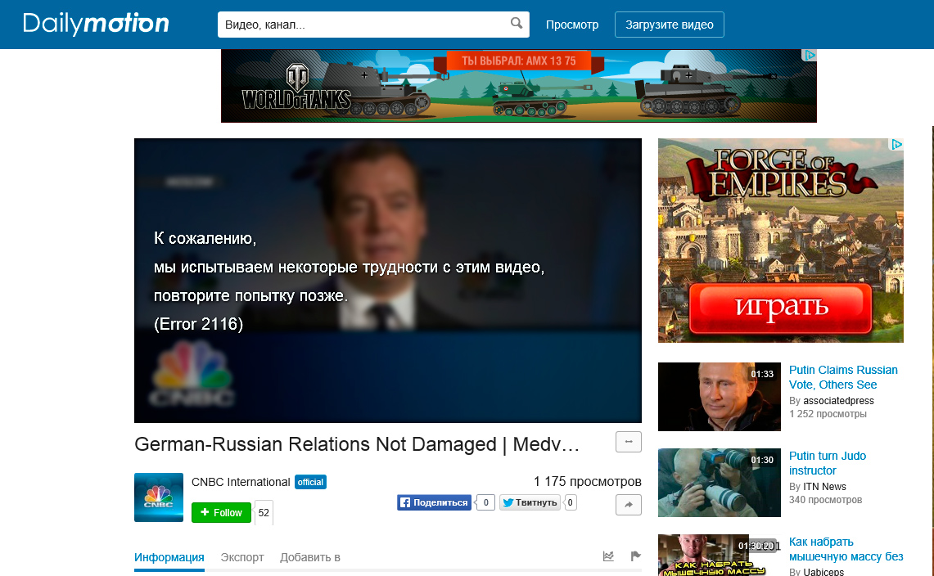Viewport: 934px width, 576px height.
Task: Click the red играть button
Action: pos(780,308)
